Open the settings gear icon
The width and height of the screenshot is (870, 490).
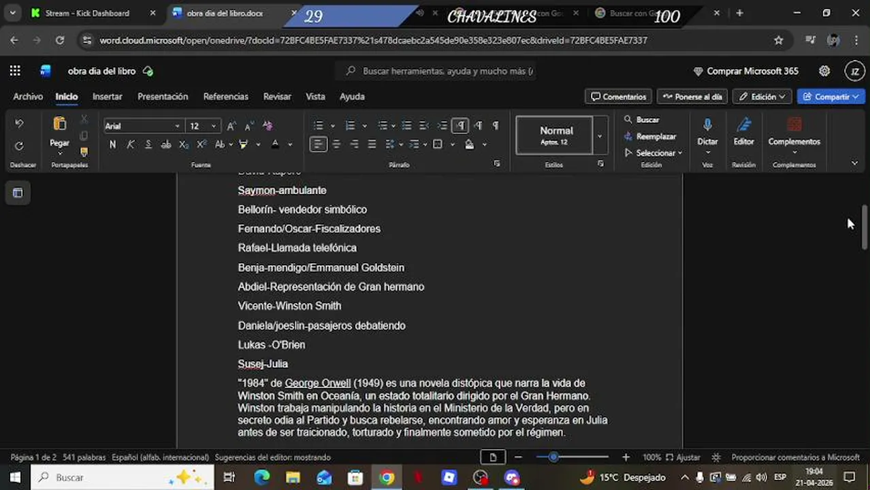824,71
